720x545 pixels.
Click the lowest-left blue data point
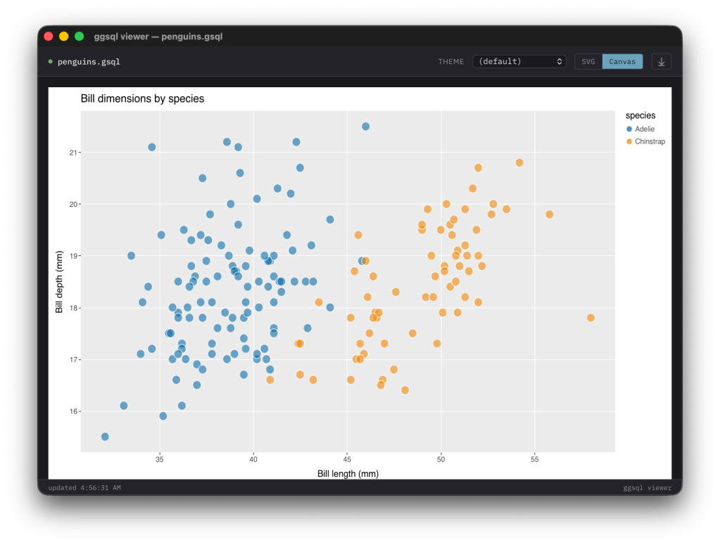[x=105, y=437]
